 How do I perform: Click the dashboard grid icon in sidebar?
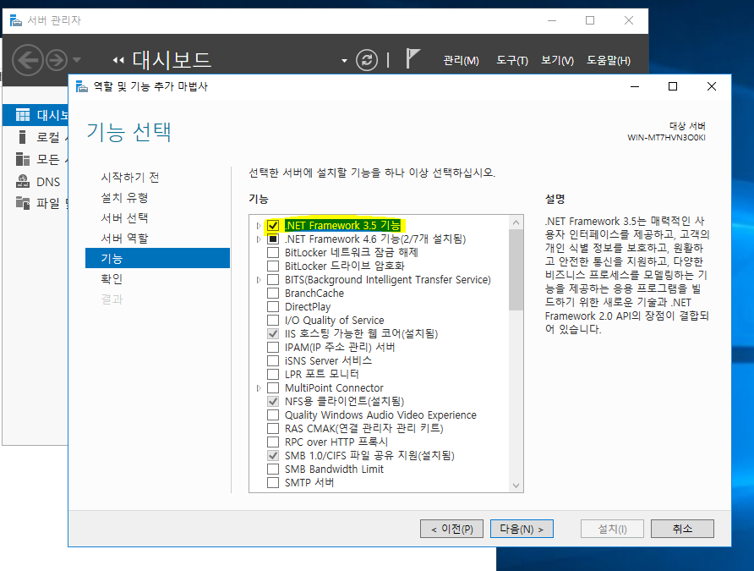point(23,115)
